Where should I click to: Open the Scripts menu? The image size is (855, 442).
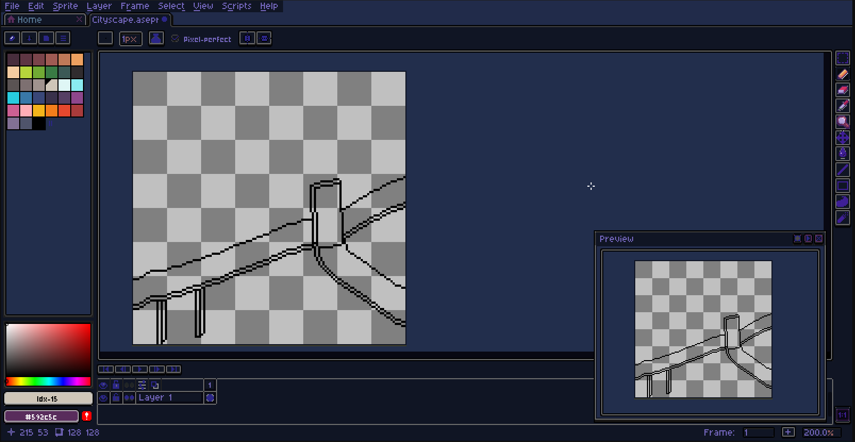click(x=237, y=6)
